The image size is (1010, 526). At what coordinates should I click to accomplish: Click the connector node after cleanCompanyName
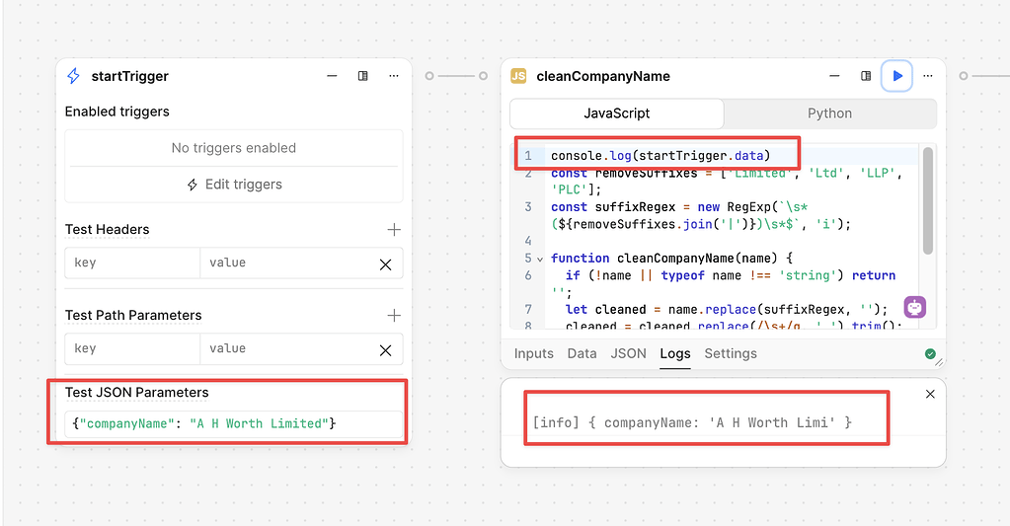point(963,76)
